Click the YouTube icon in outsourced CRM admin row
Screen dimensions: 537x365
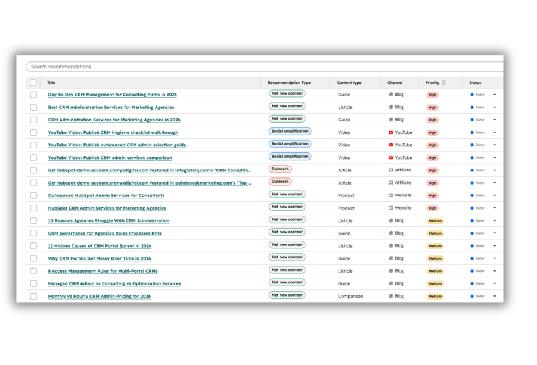pos(390,145)
